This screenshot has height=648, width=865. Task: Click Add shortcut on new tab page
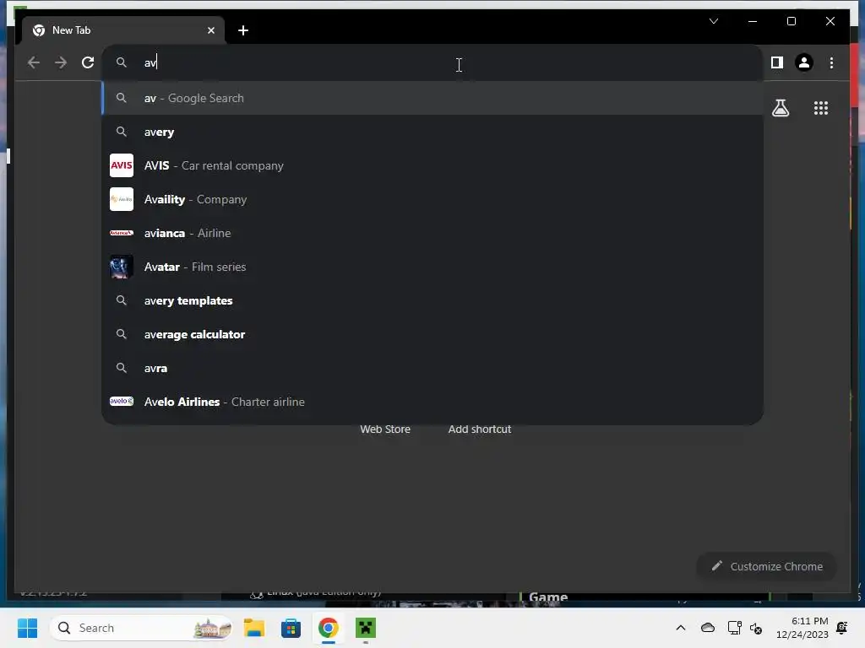(480, 429)
